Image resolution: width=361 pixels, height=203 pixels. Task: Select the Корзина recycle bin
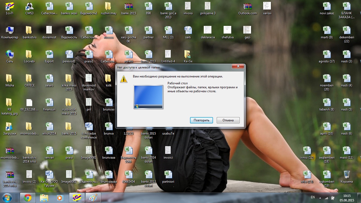[347, 177]
